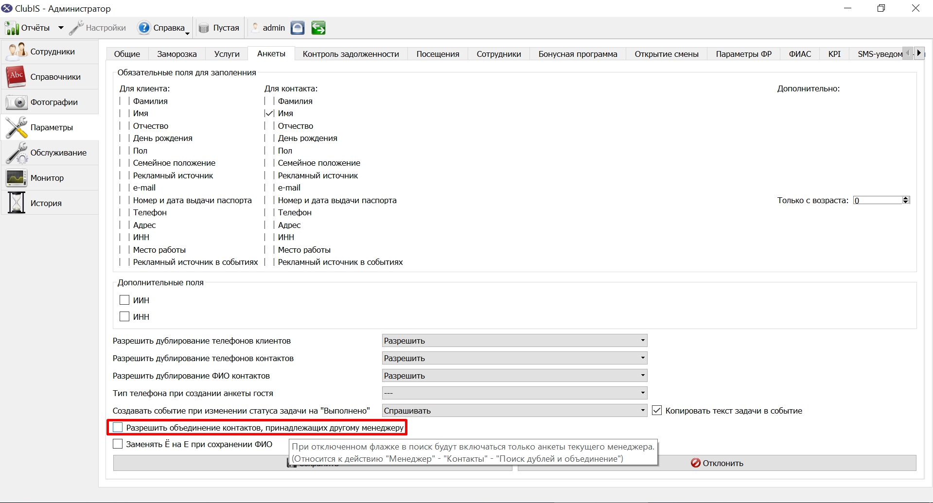The width and height of the screenshot is (933, 503).
Task: Enable ИНН additional field checkbox
Action: click(124, 316)
